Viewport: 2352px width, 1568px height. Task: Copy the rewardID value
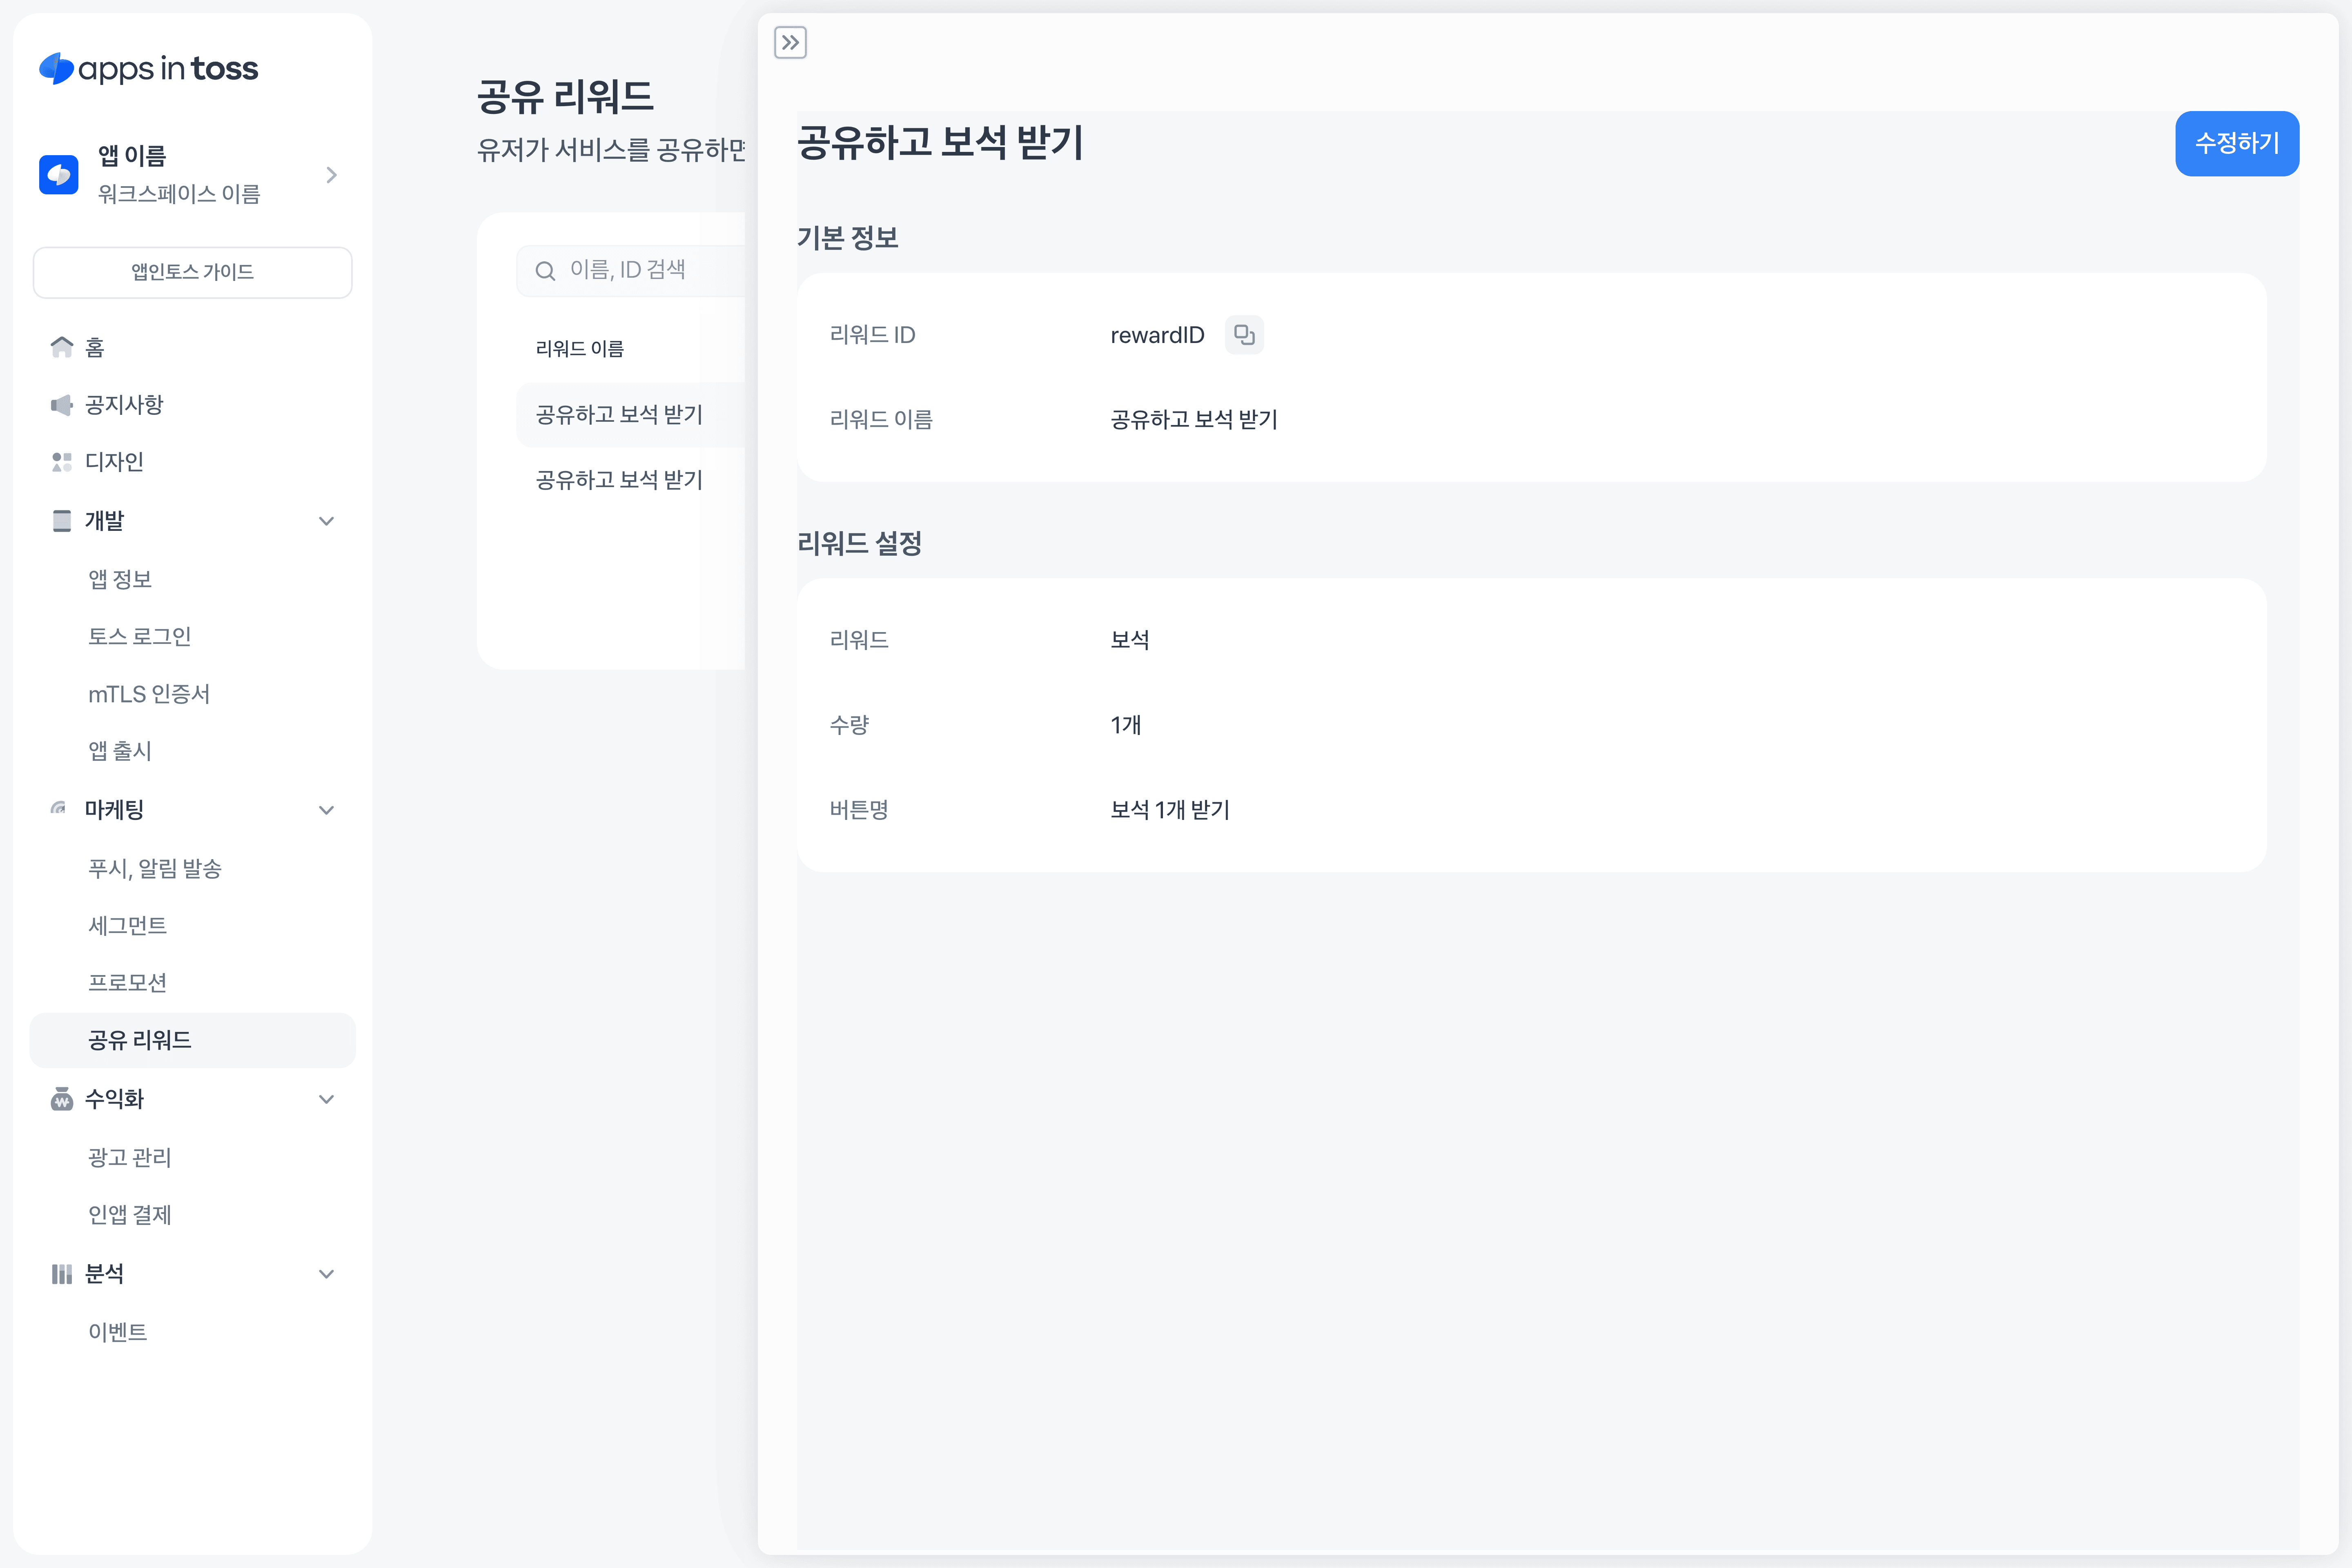(1244, 335)
